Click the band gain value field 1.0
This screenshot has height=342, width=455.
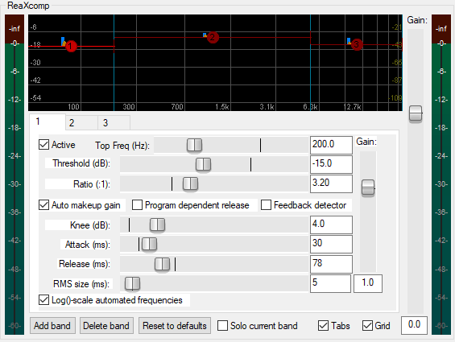pos(368,283)
